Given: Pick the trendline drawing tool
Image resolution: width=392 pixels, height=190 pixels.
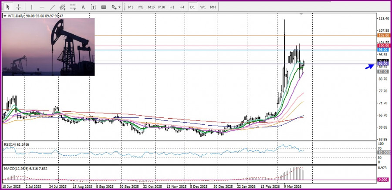Looking at the screenshot, I should tap(52, 7).
